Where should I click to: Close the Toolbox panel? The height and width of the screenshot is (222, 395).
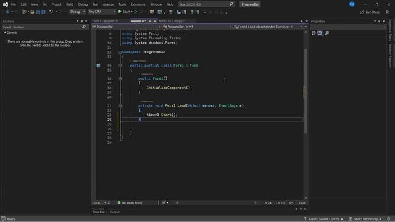coord(86,21)
